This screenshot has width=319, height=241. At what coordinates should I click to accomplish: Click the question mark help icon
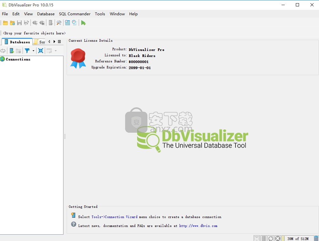click(73, 224)
